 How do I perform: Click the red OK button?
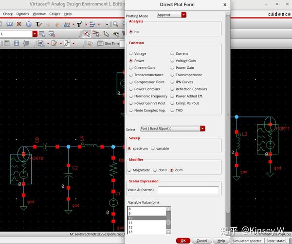pyautogui.click(x=183, y=241)
